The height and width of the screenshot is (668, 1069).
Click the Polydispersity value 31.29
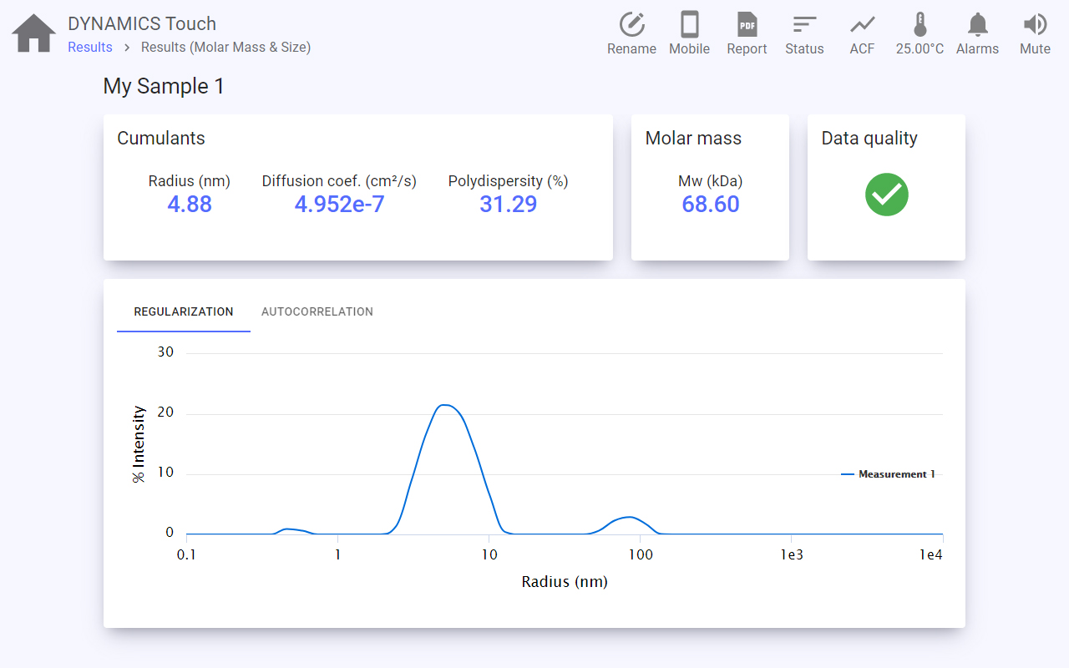click(508, 205)
